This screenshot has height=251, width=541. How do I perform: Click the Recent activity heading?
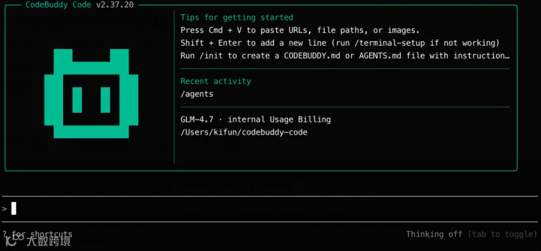216,82
